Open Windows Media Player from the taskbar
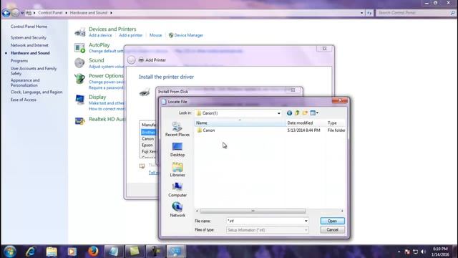 pyautogui.click(x=72, y=252)
